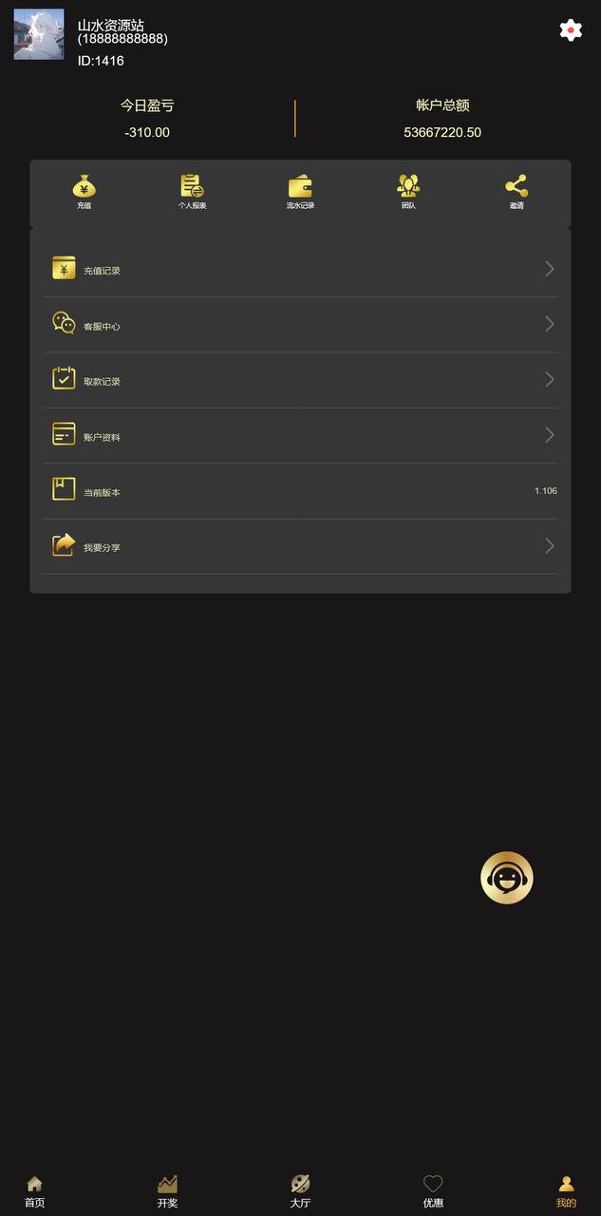The image size is (601, 1216).
Task: Switch to the 开奖 tab
Action: (x=167, y=1191)
